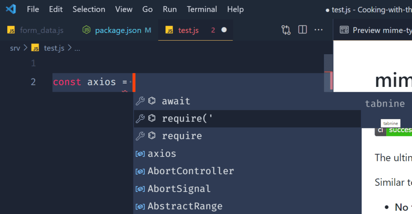This screenshot has width=412, height=214.
Task: Click the hexagon icon beside await
Action: coord(152,101)
